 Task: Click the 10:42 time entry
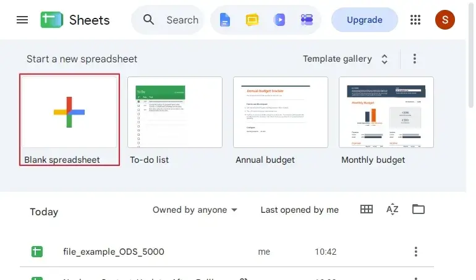pos(325,252)
